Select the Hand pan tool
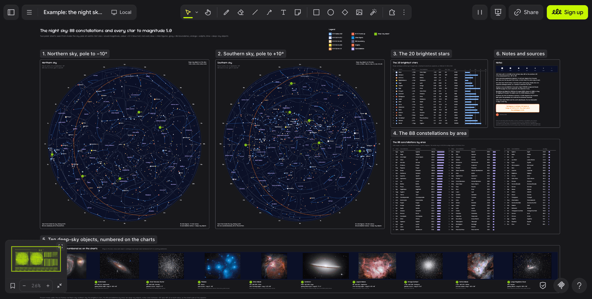Image resolution: width=592 pixels, height=299 pixels. 208,12
